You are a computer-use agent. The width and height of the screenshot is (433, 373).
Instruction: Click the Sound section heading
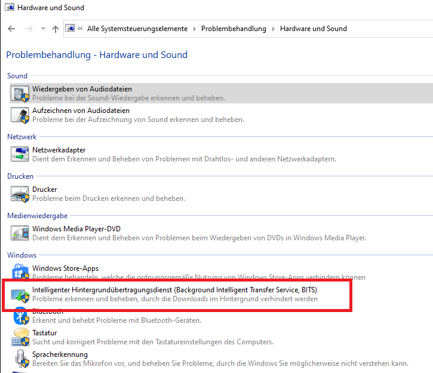pyautogui.click(x=17, y=76)
